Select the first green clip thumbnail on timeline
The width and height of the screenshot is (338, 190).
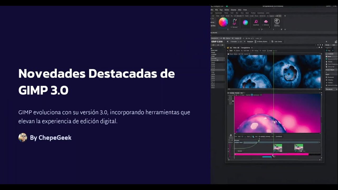(x=278, y=148)
